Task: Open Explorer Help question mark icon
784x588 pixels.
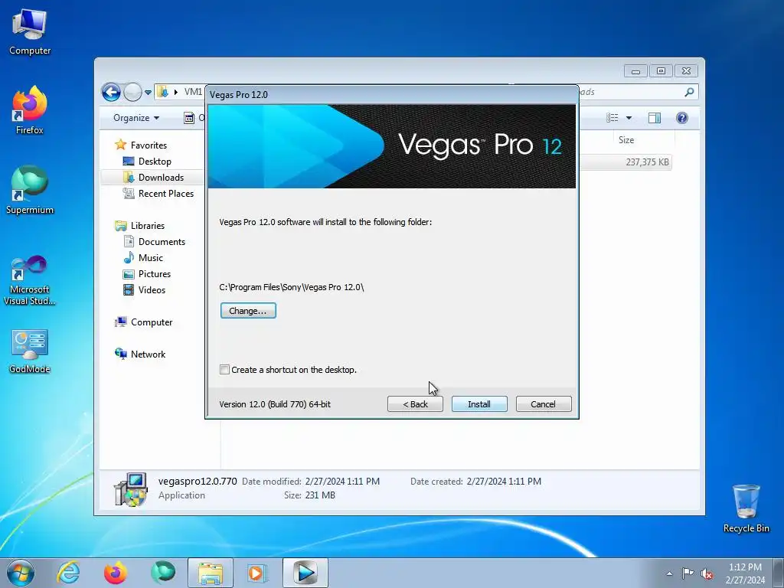Action: coord(681,118)
